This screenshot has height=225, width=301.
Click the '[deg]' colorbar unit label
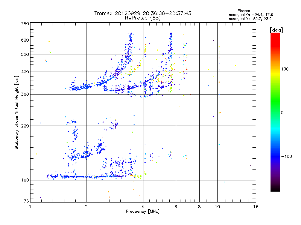tap(276, 30)
